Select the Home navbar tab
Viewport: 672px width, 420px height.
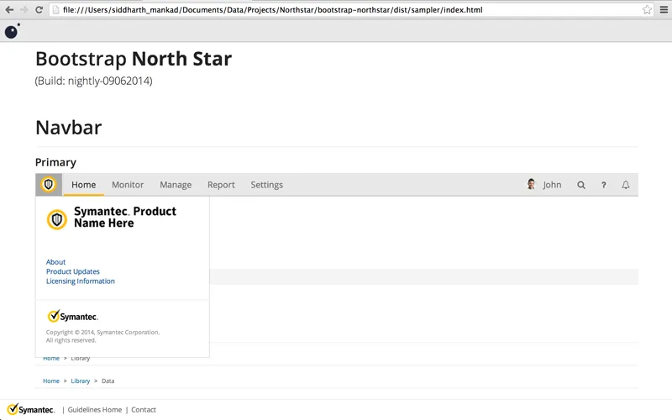tap(83, 185)
